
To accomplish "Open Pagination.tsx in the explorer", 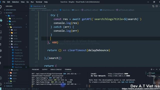I will [20, 64].
